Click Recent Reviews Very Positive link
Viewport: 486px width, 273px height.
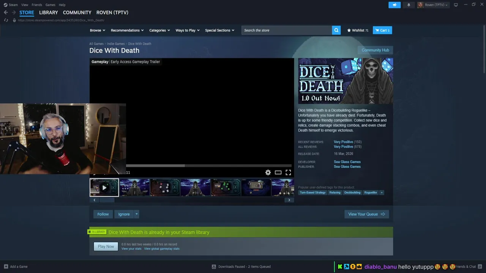[343, 142]
